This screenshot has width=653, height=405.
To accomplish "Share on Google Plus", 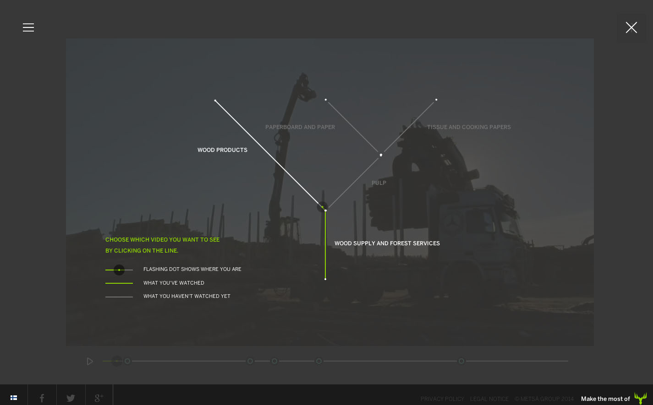I will tap(99, 398).
